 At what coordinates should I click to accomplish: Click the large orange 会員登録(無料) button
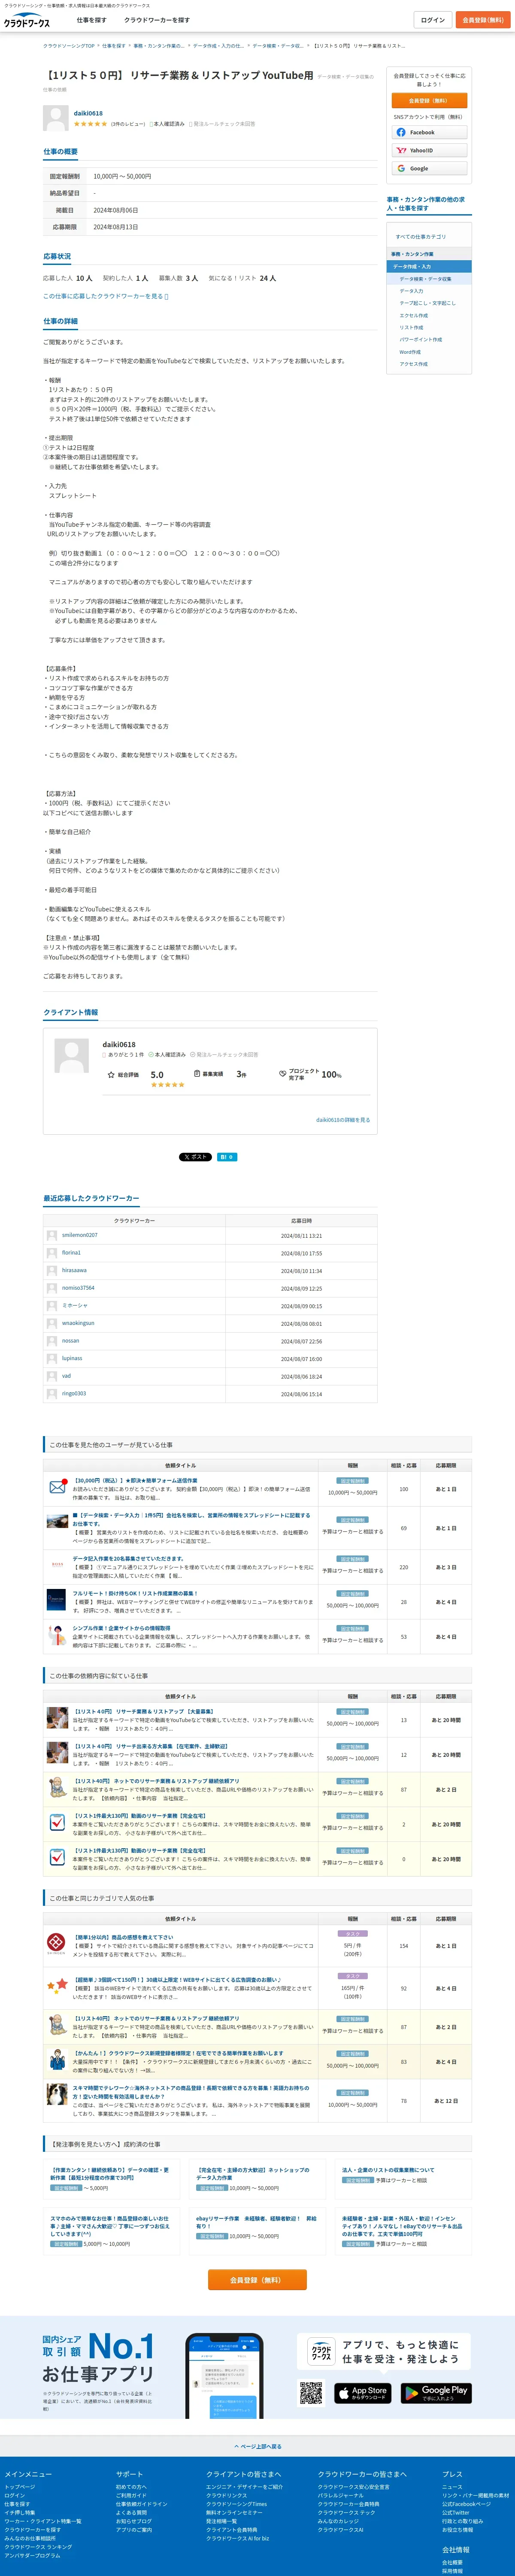pyautogui.click(x=257, y=2280)
